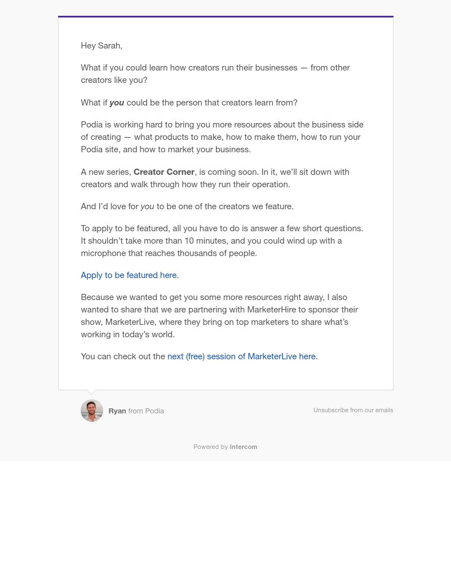Click the 'A new series,' text
451x564 pixels.
click(106, 172)
